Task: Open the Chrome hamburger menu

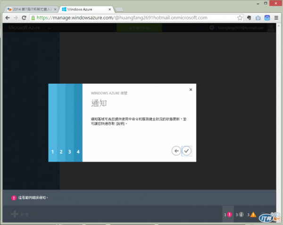Action: click(x=276, y=17)
